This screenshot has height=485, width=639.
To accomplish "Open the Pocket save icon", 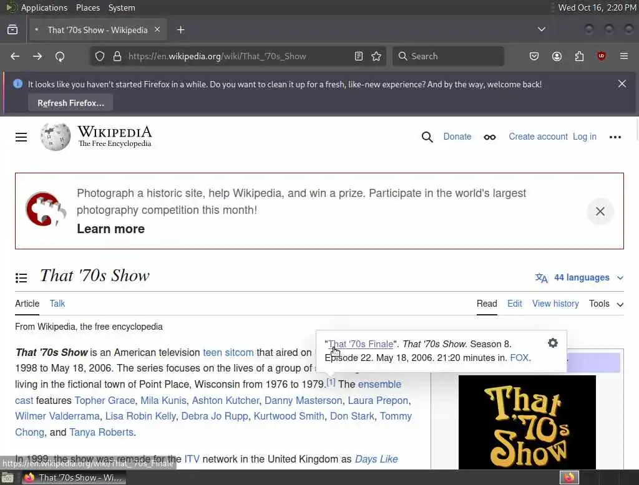I will pos(534,56).
